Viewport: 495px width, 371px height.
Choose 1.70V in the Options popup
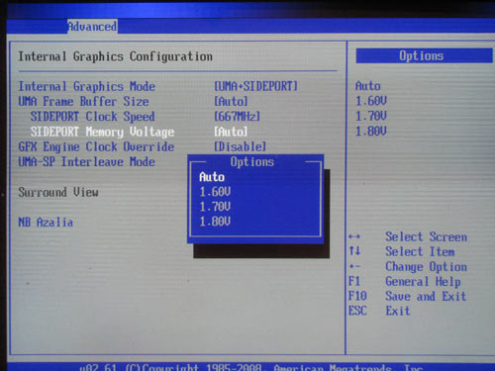tap(215, 207)
